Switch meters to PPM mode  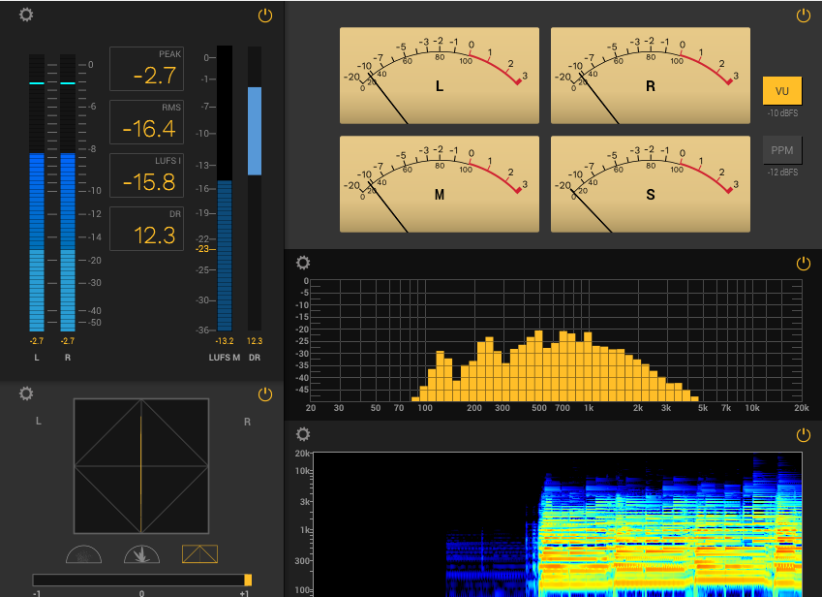pos(782,150)
